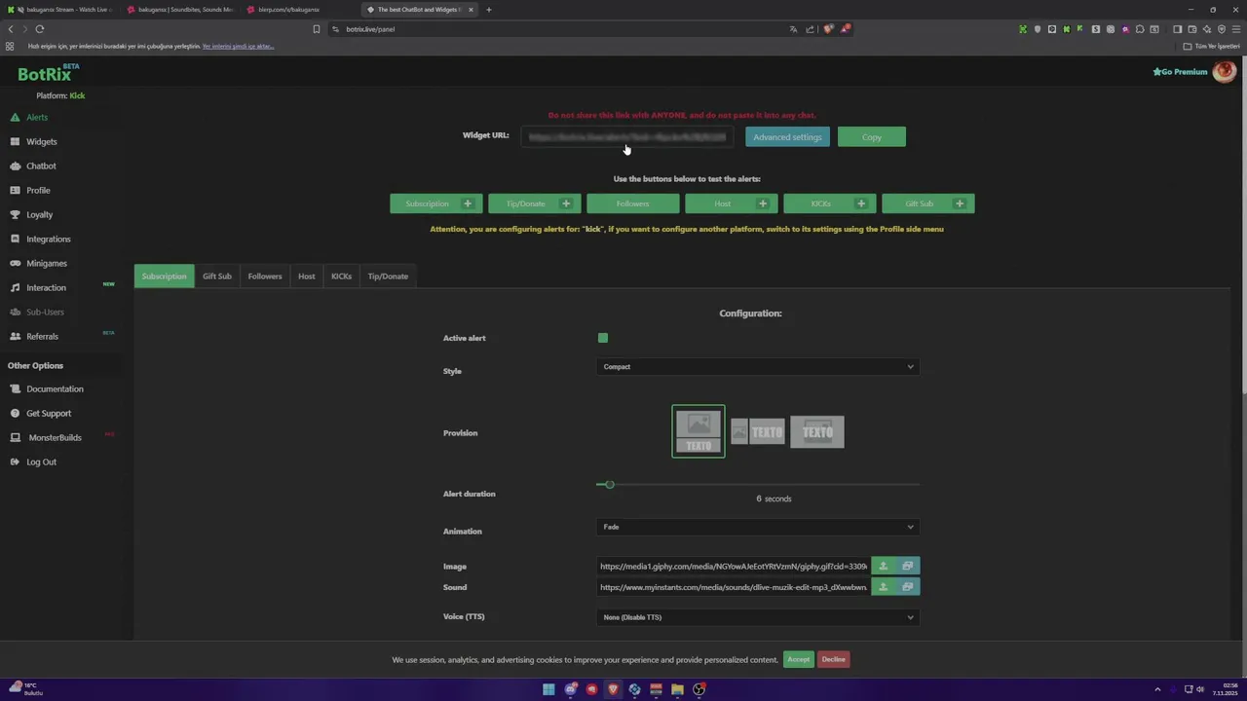
Task: Switch to the Followers alert tab
Action: click(265, 277)
